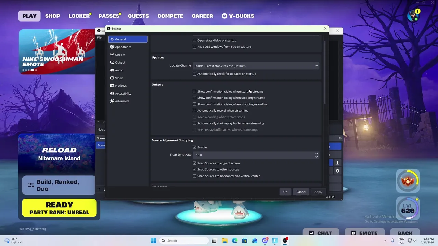Viewport: 438px width, 246px height.
Task: Open the CAREER tab in Fortnite
Action: point(202,16)
